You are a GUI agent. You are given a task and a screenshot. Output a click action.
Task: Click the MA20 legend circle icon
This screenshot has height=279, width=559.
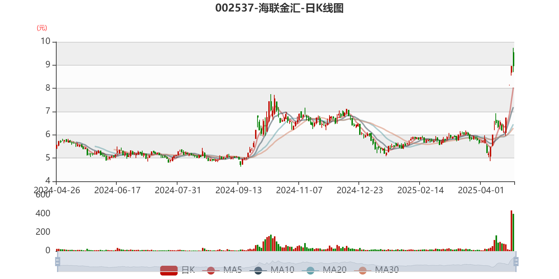310,270
